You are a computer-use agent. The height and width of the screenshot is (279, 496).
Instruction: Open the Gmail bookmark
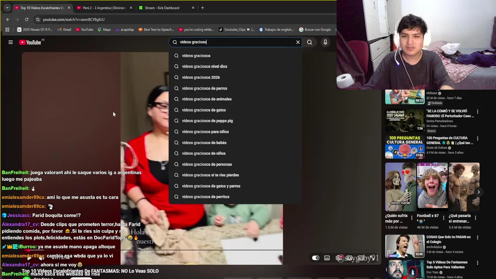[x=64, y=29]
